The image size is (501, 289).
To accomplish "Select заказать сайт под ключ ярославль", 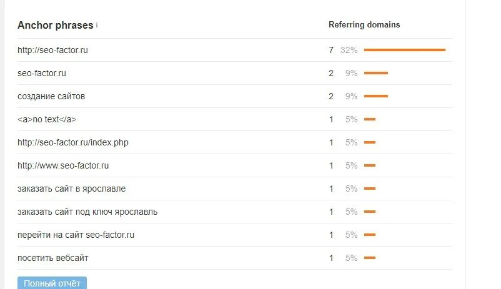I will point(87,212).
